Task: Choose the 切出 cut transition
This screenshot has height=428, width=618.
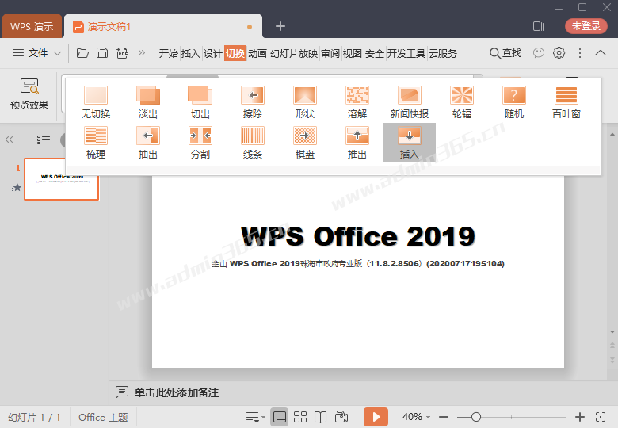Action: coord(200,102)
